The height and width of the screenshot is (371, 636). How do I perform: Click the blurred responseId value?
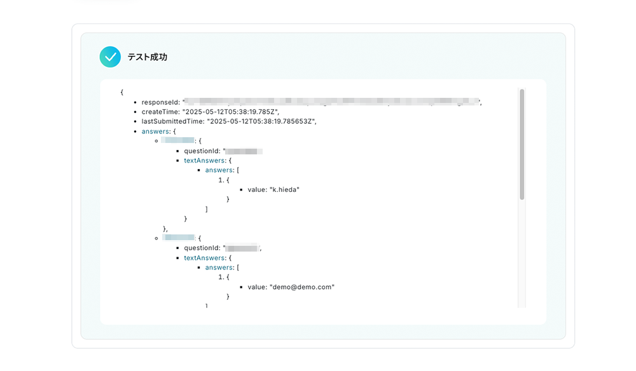pos(332,101)
